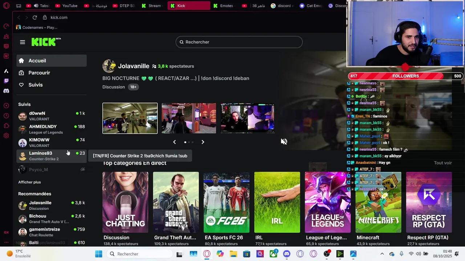Open KIMOWW's channel in Suivis list
Screen dimensions: 465x261
tap(52, 142)
